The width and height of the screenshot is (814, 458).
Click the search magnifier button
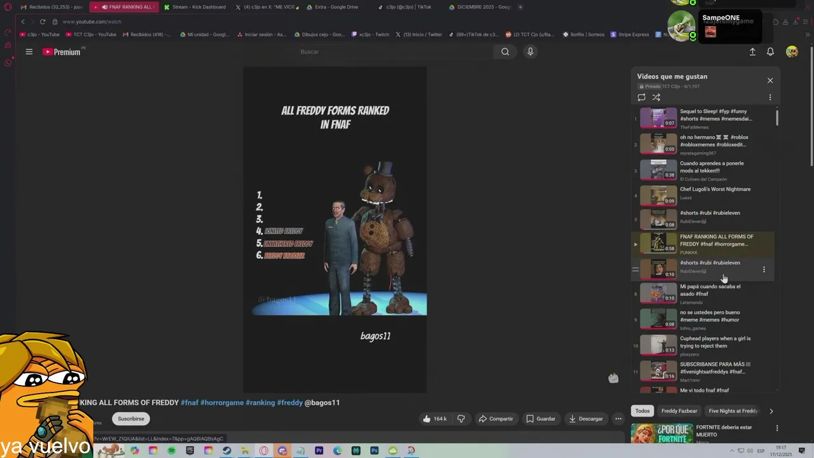(x=505, y=52)
